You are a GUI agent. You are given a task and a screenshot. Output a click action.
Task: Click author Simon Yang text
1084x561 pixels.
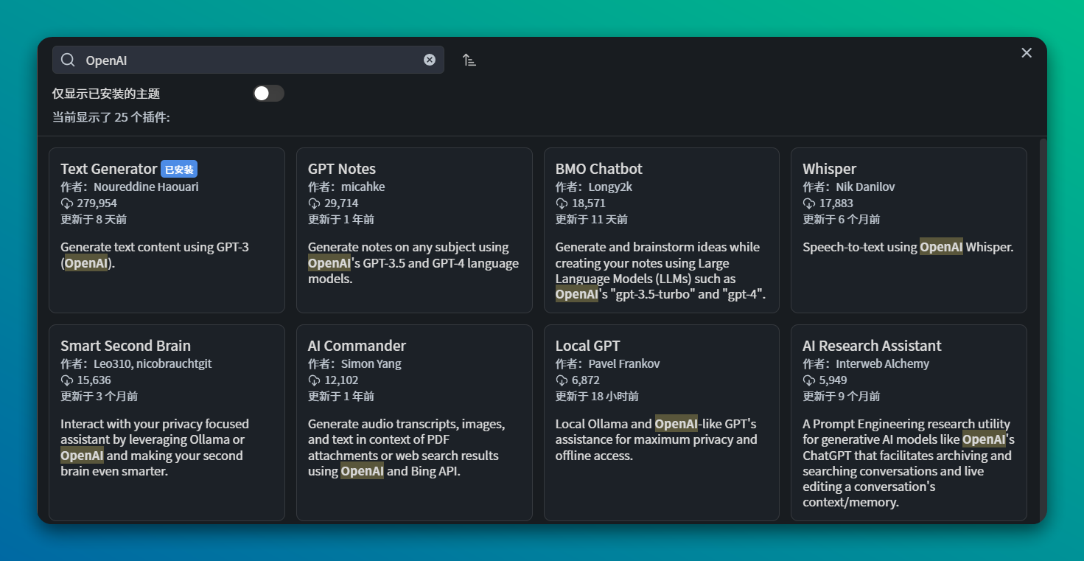(x=371, y=364)
